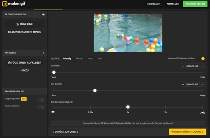Screen dimensions: 210x138
Task: Click Weiter Veröffentlichen button
Action: (188, 132)
